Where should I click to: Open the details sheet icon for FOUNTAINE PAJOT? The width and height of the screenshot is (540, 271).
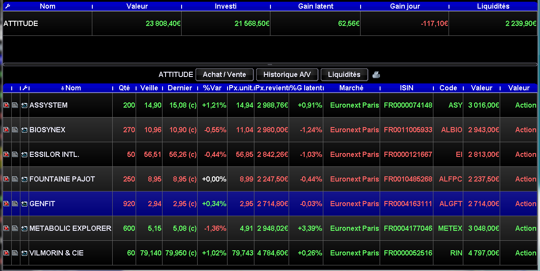[15, 179]
